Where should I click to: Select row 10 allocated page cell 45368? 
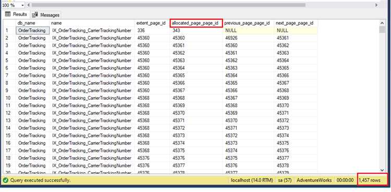click(x=196, y=98)
